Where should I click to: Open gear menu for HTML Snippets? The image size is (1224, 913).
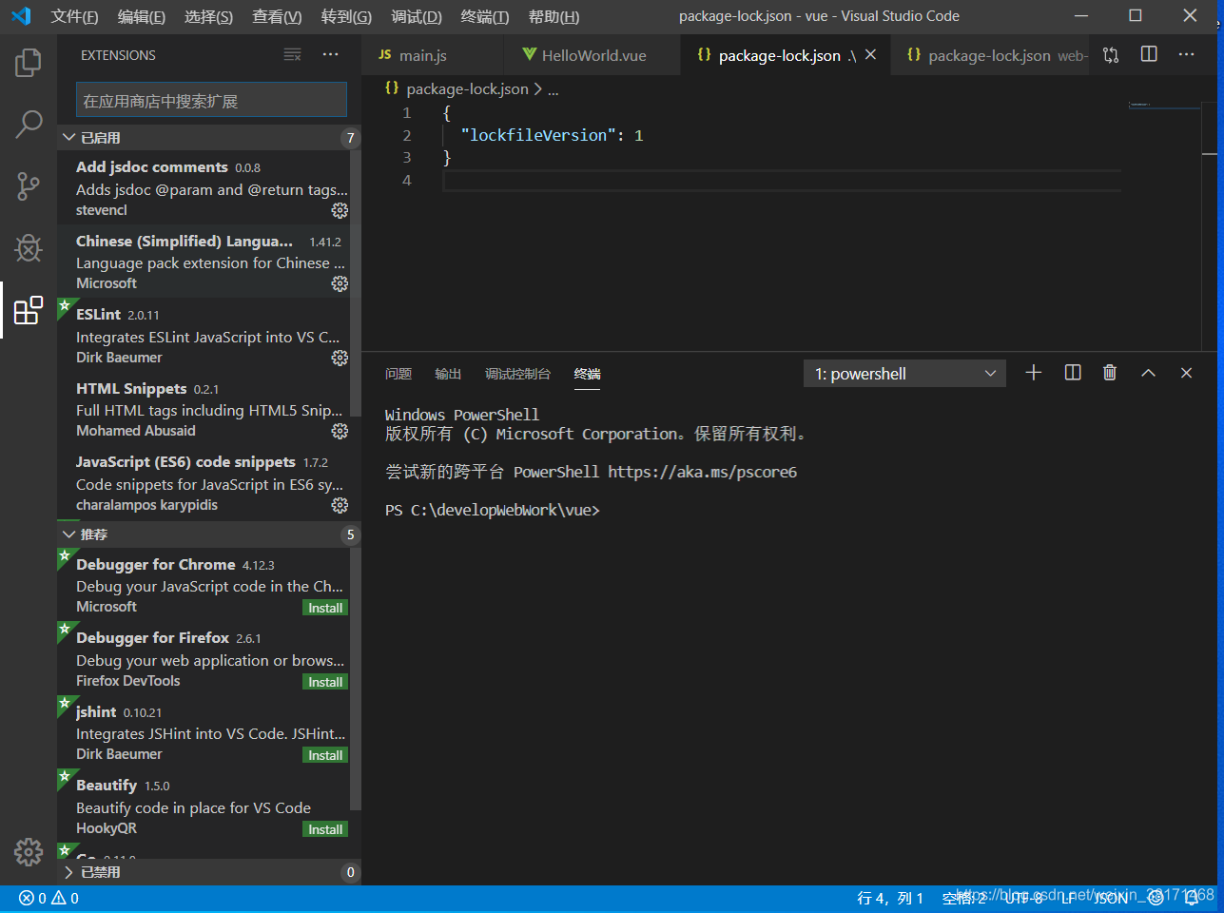[x=340, y=431]
